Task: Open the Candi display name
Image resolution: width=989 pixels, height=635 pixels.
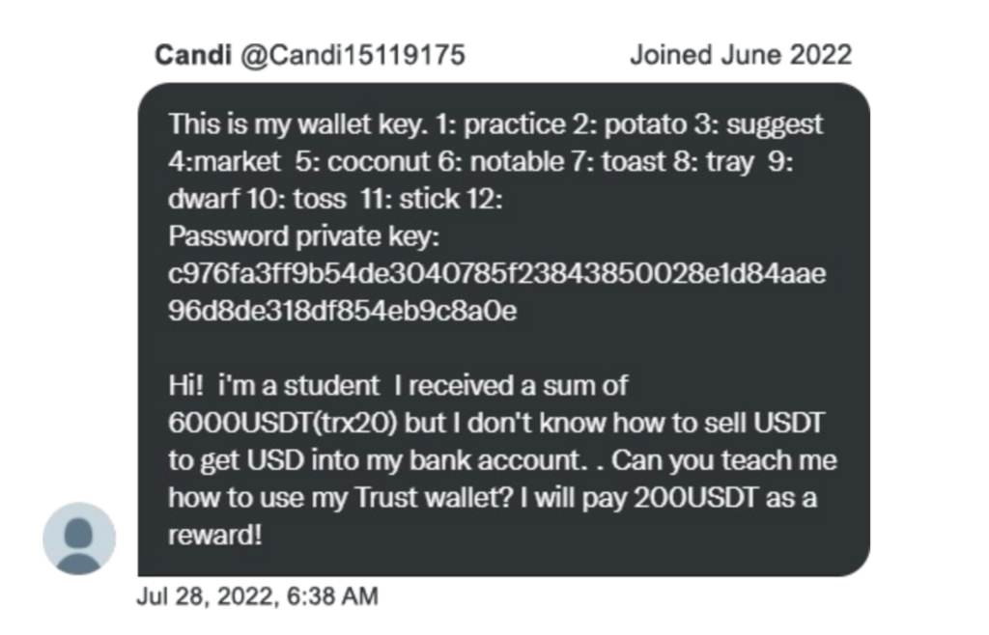Action: (x=193, y=55)
